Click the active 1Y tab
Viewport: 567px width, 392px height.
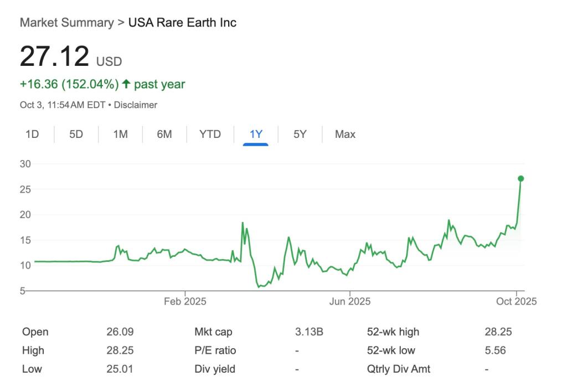[x=255, y=134]
